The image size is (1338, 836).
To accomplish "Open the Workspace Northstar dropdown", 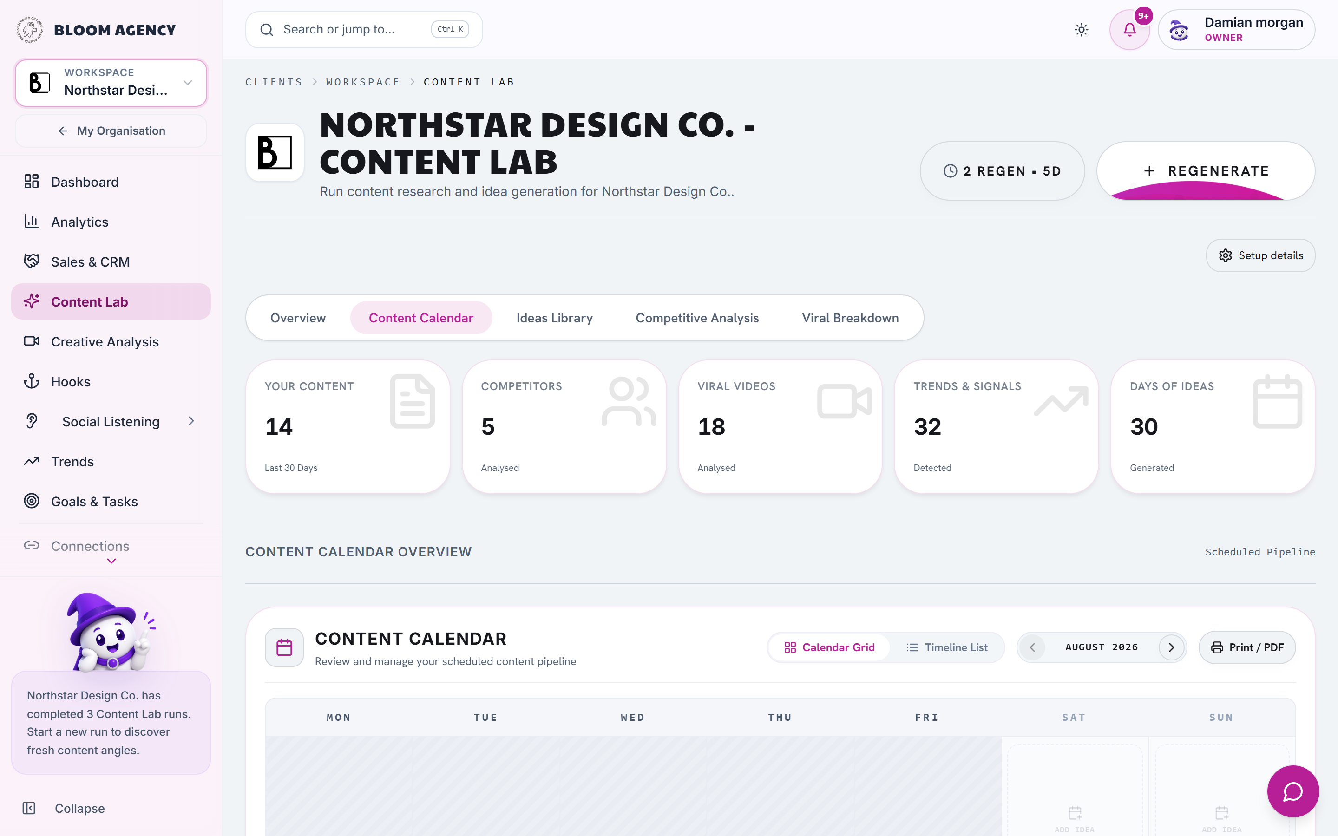I will 111,83.
